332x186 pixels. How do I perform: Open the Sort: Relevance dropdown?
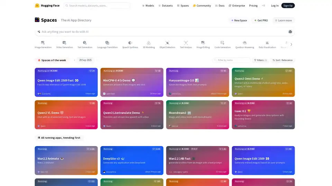282,60
